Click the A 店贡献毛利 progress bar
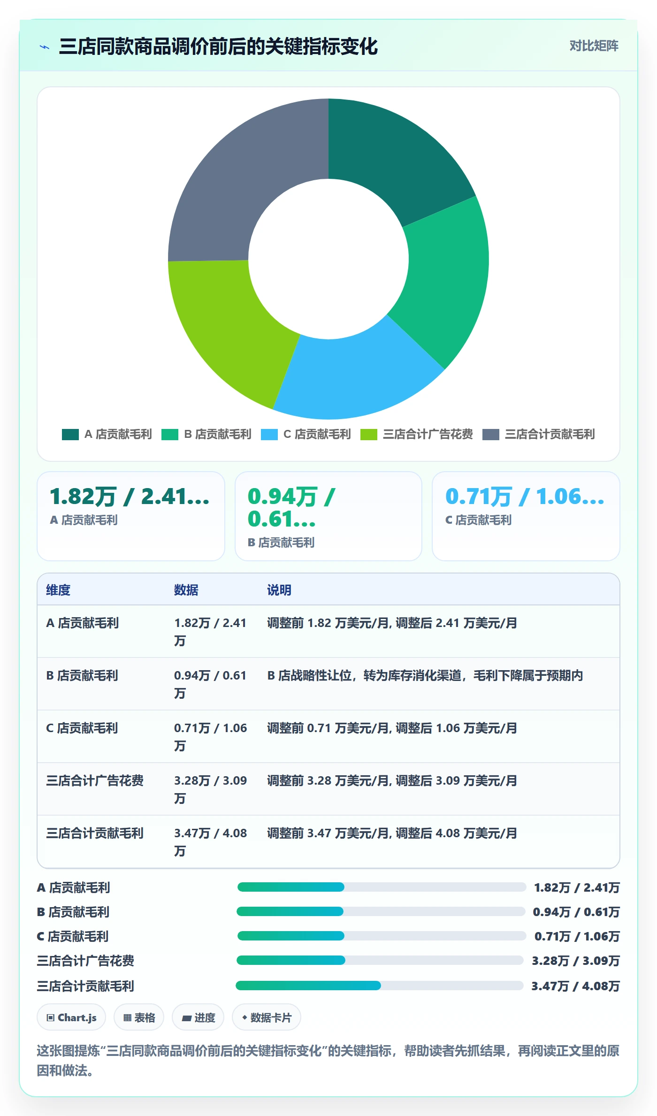The image size is (657, 1116). tap(382, 887)
